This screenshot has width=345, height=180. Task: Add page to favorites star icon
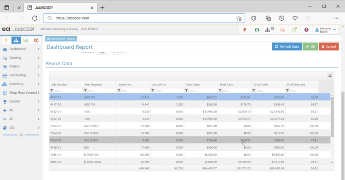coord(239,18)
